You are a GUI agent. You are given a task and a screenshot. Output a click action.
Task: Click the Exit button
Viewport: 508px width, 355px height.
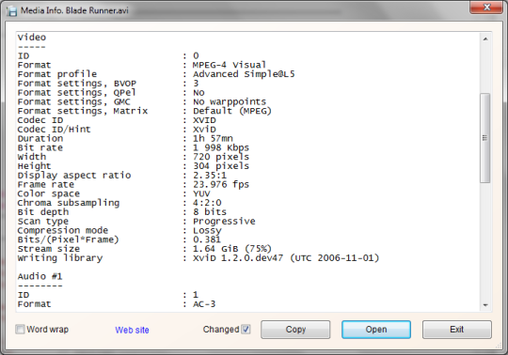pyautogui.click(x=457, y=330)
